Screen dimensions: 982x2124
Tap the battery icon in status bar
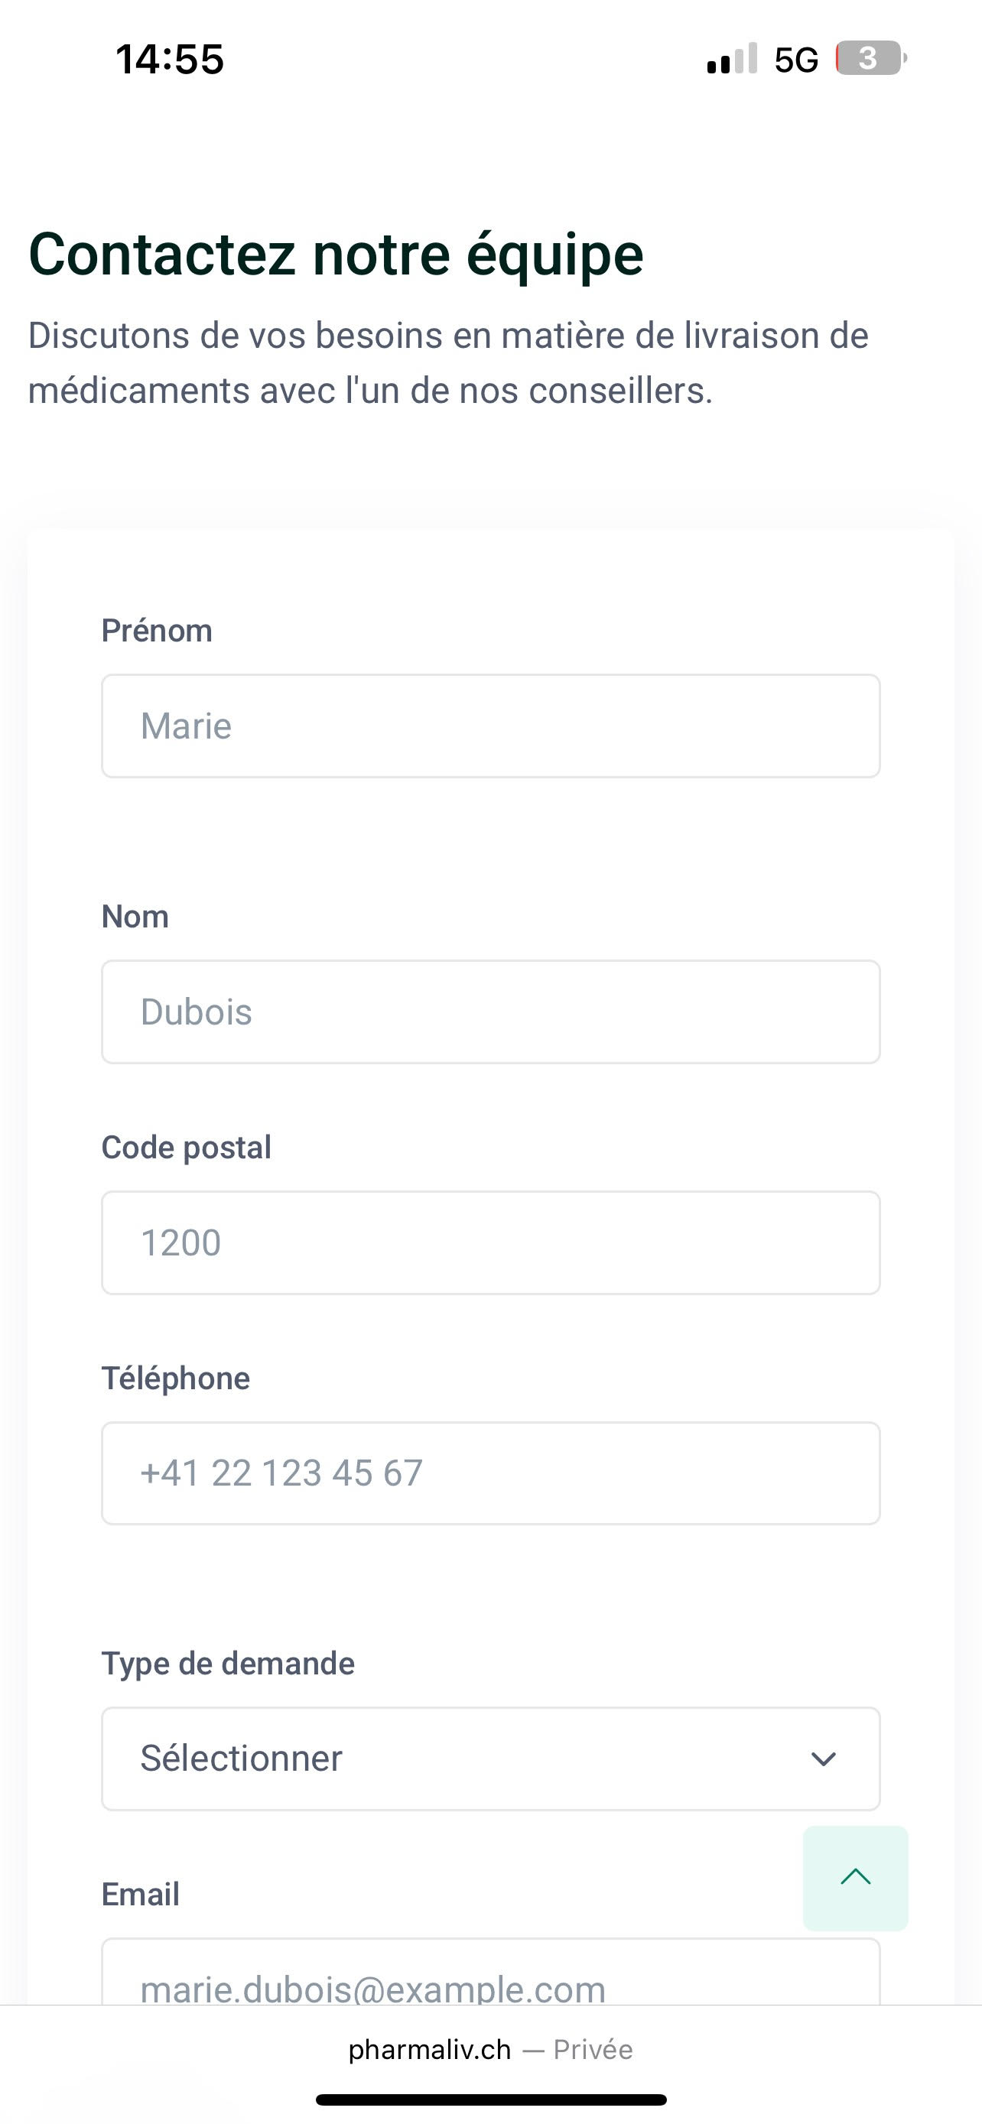tap(870, 59)
